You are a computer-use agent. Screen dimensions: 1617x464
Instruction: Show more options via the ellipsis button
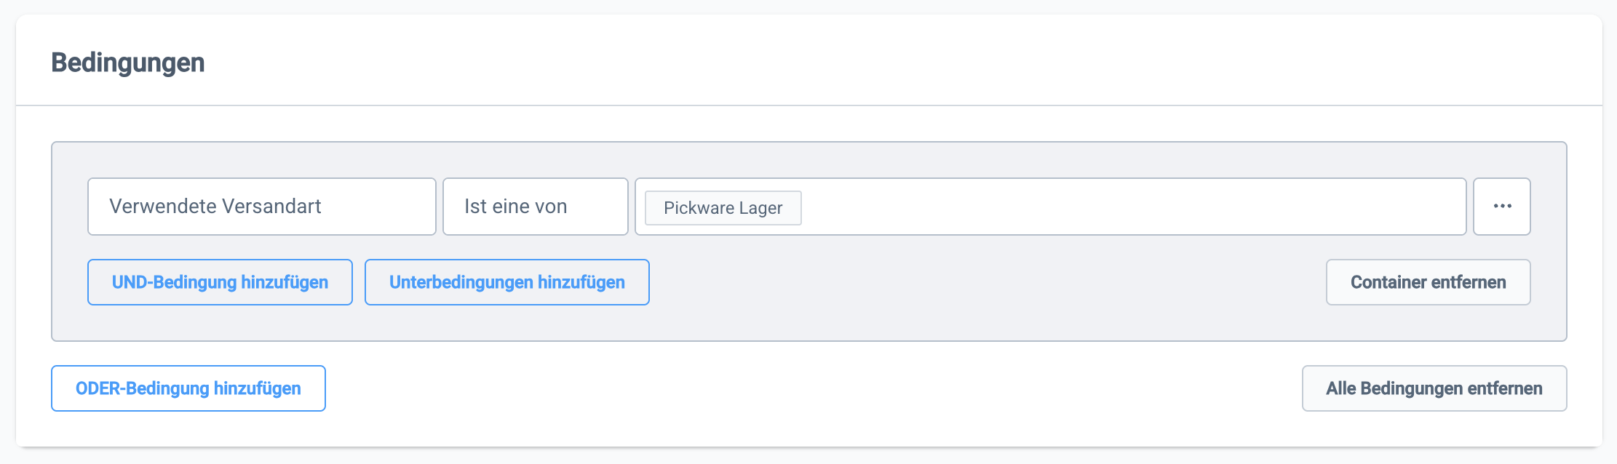pyautogui.click(x=1501, y=207)
